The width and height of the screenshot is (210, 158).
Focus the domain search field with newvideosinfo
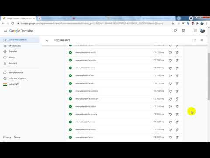121,40
